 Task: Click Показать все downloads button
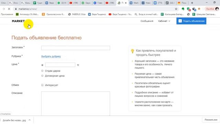(x=211, y=120)
